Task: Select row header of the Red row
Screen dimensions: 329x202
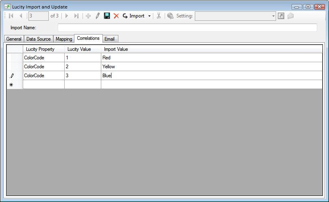Action: pyautogui.click(x=15, y=58)
